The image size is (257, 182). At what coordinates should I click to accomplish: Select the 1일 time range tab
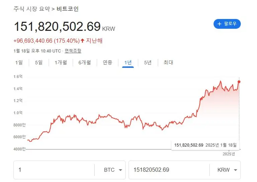19,63
